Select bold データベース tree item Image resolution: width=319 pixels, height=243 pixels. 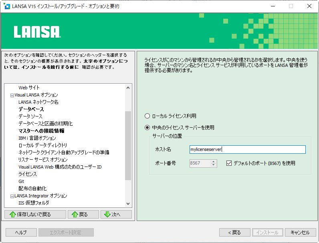coord(31,109)
